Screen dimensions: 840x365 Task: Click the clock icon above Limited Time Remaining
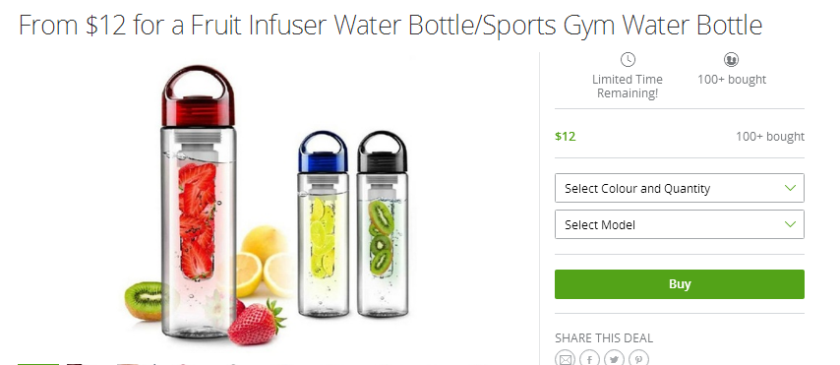(x=628, y=59)
